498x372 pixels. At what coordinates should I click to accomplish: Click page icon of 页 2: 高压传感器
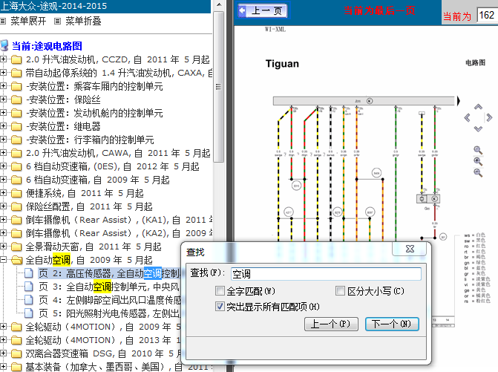click(29, 273)
